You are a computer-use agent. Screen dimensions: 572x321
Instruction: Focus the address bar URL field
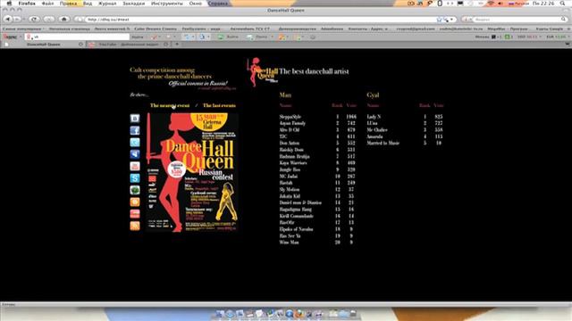click(x=261, y=20)
